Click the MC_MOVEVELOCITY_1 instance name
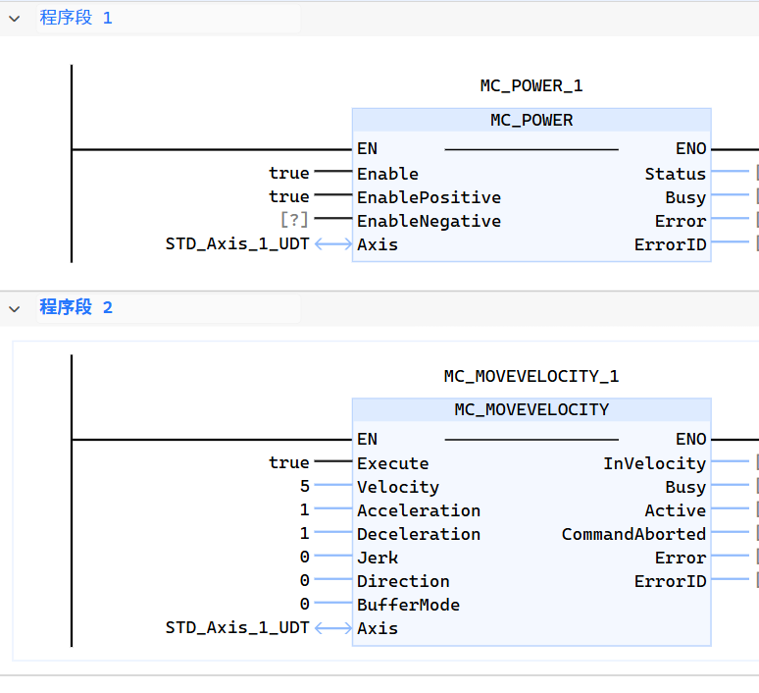The image size is (759, 693). (x=531, y=376)
